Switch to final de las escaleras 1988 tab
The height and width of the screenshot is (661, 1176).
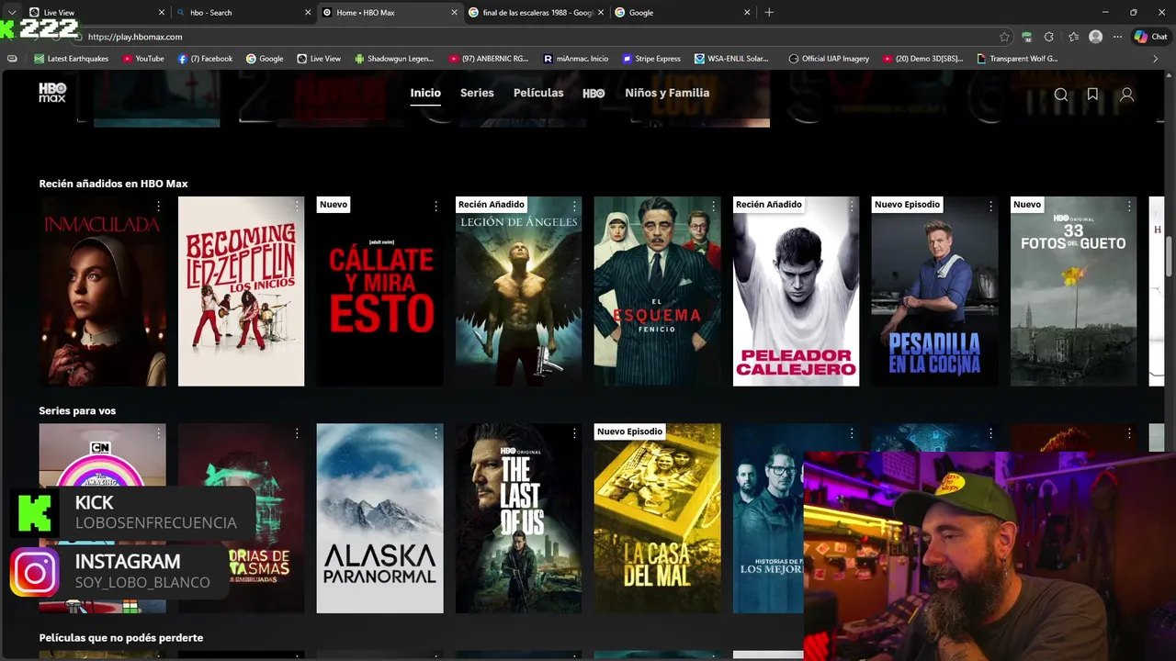(x=537, y=12)
